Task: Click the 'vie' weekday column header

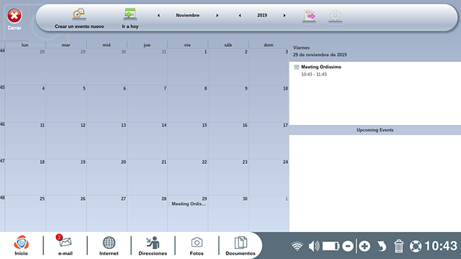Action: click(x=187, y=45)
